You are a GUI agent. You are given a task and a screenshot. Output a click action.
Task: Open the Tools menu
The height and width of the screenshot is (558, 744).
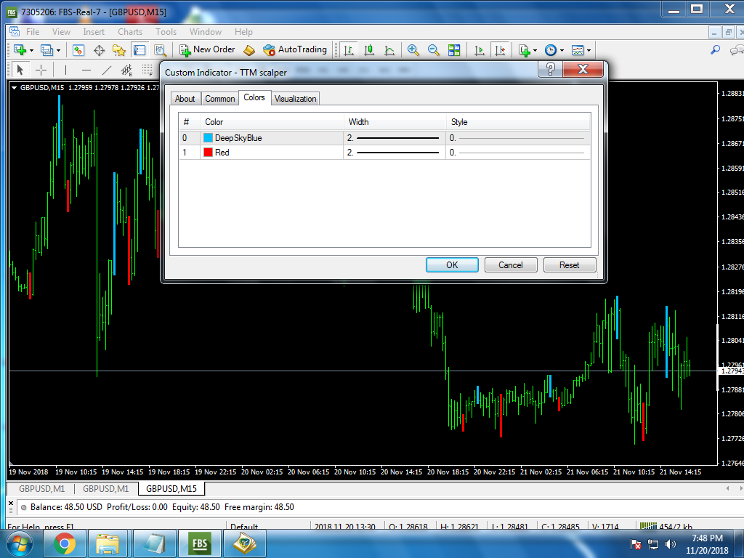click(x=166, y=32)
